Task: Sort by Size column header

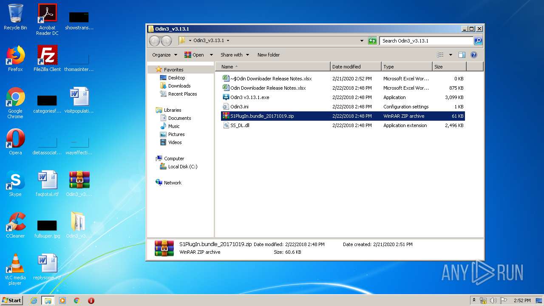Action: click(449, 67)
